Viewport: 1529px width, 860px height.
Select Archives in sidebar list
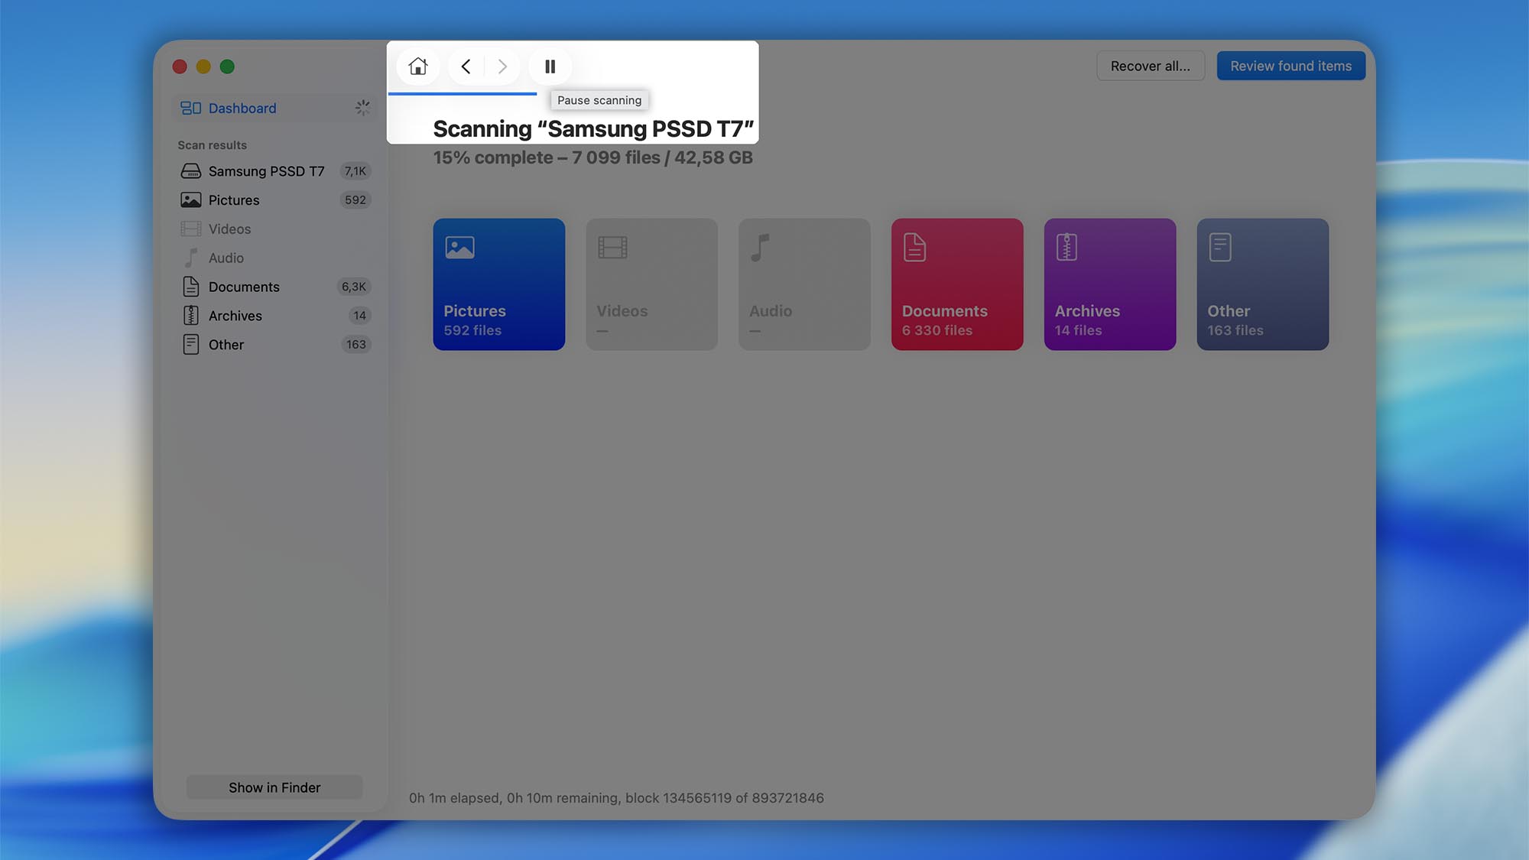click(235, 316)
